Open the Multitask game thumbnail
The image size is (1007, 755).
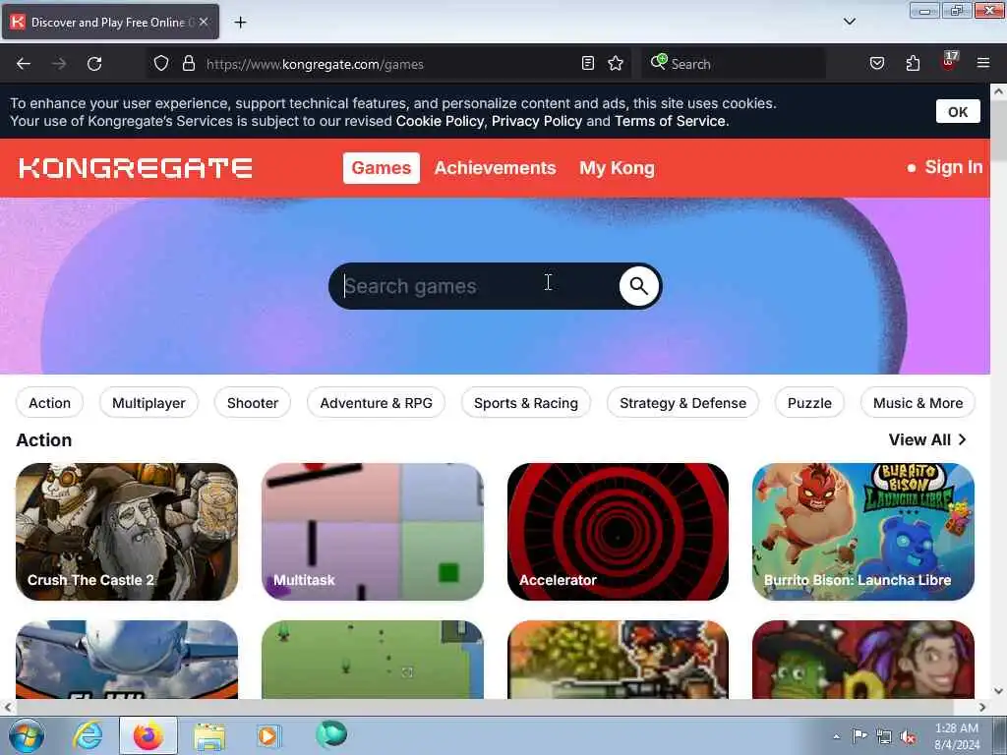click(373, 532)
